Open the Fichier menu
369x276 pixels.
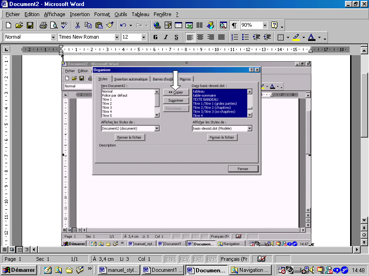13,14
